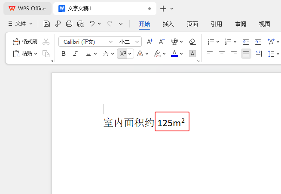Expand the quick access toolbar customize chevron
The height and width of the screenshot is (194, 281).
tap(121, 24)
